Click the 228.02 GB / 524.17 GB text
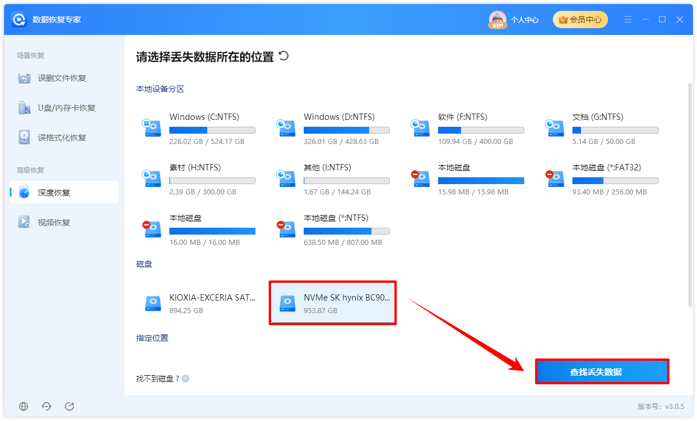This screenshot has width=697, height=421. (207, 141)
